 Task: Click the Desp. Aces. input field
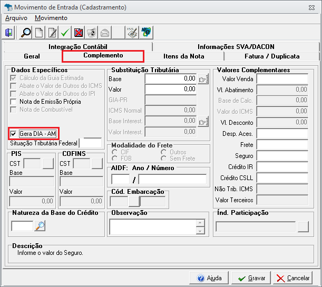(282, 134)
